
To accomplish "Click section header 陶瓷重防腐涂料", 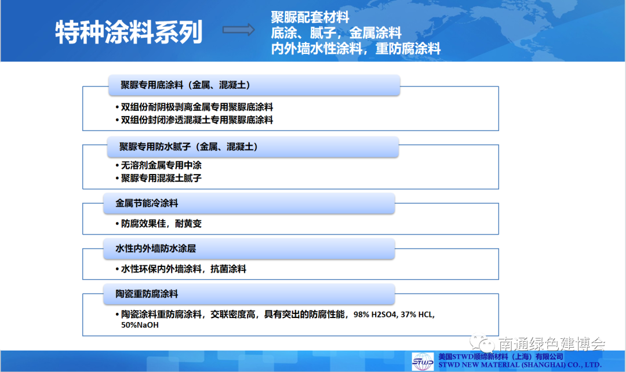I will [x=249, y=294].
